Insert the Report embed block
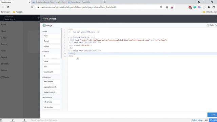Screen dimensions: 217x122 pos(51,41)
